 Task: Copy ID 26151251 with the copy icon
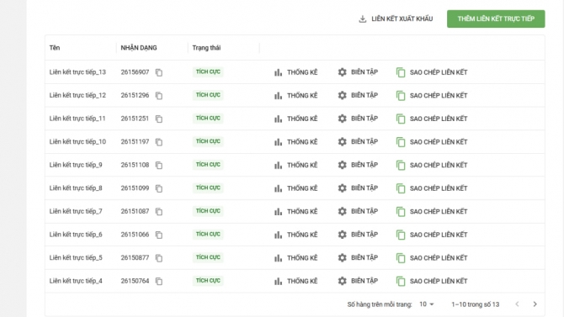(159, 119)
